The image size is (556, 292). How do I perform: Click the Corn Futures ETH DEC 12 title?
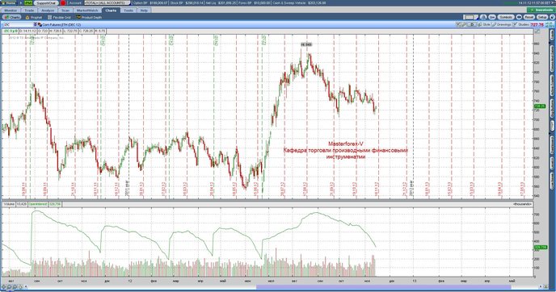[x=61, y=25]
